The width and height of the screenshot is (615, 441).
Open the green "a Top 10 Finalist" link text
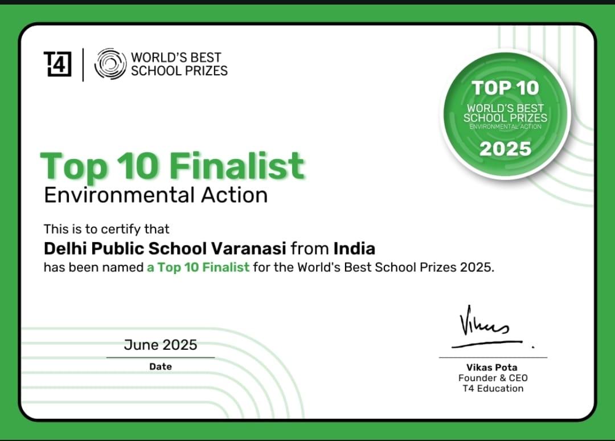198,267
